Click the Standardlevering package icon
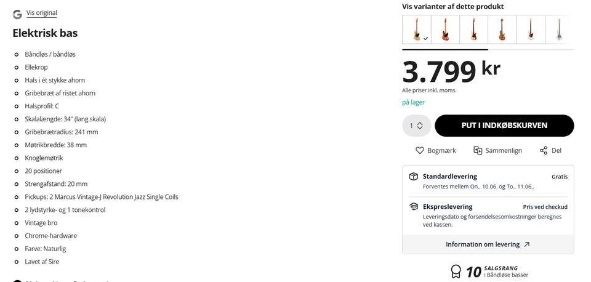591x282 pixels. [414, 177]
